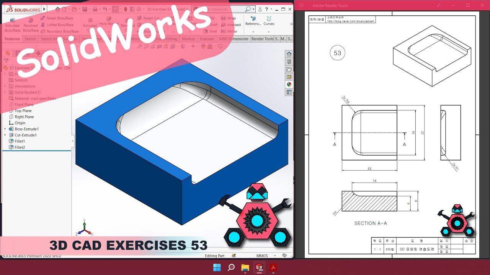Open the Custom Properties task pane icon
The width and height of the screenshot is (490, 275).
coord(289,92)
